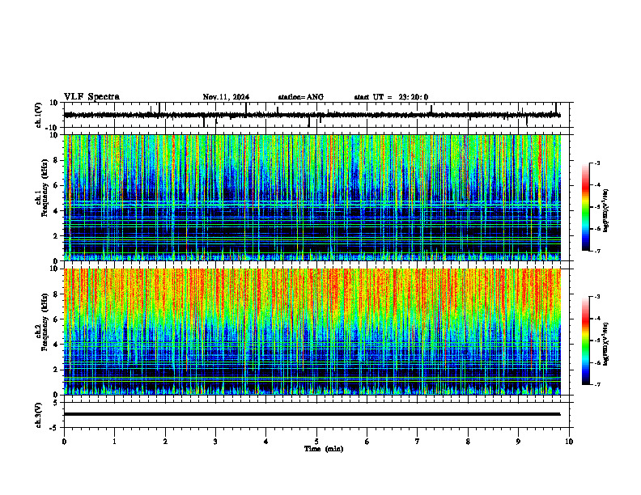
Task: Click the "-7" label on ch.1 color scale
Action: click(597, 251)
